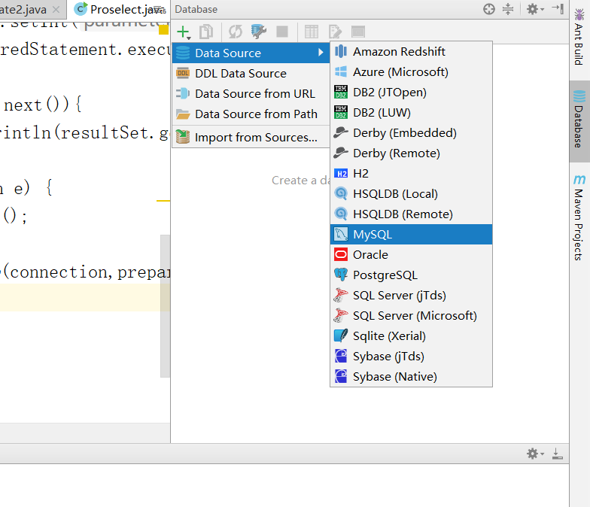Select Derby (Remote) data source

pyautogui.click(x=411, y=153)
